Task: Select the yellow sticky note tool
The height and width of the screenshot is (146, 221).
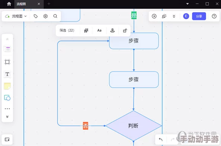Action: point(7,86)
